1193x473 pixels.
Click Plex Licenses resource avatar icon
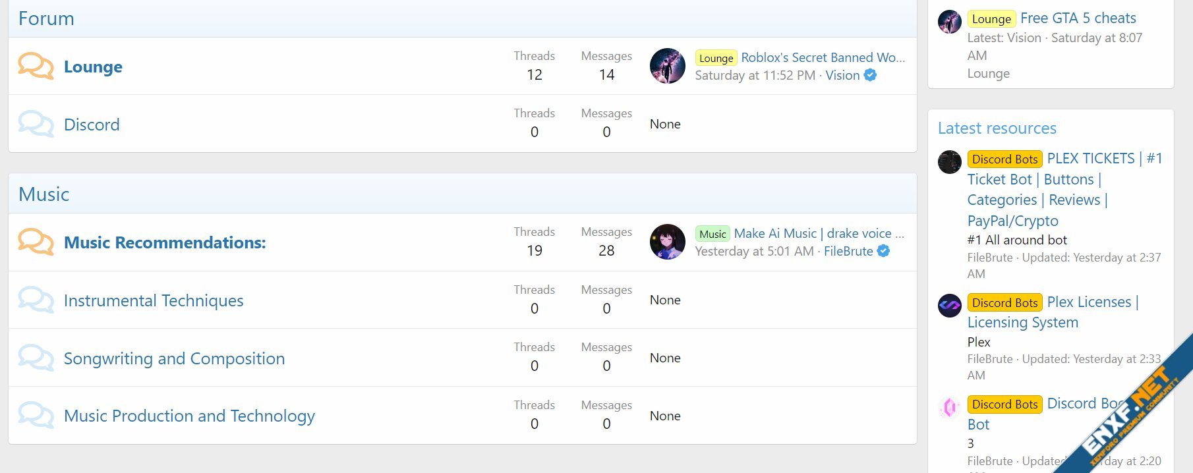coord(950,305)
